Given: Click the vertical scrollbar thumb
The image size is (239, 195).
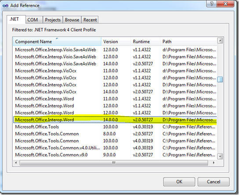Looking at the screenshot, I should [x=220, y=79].
